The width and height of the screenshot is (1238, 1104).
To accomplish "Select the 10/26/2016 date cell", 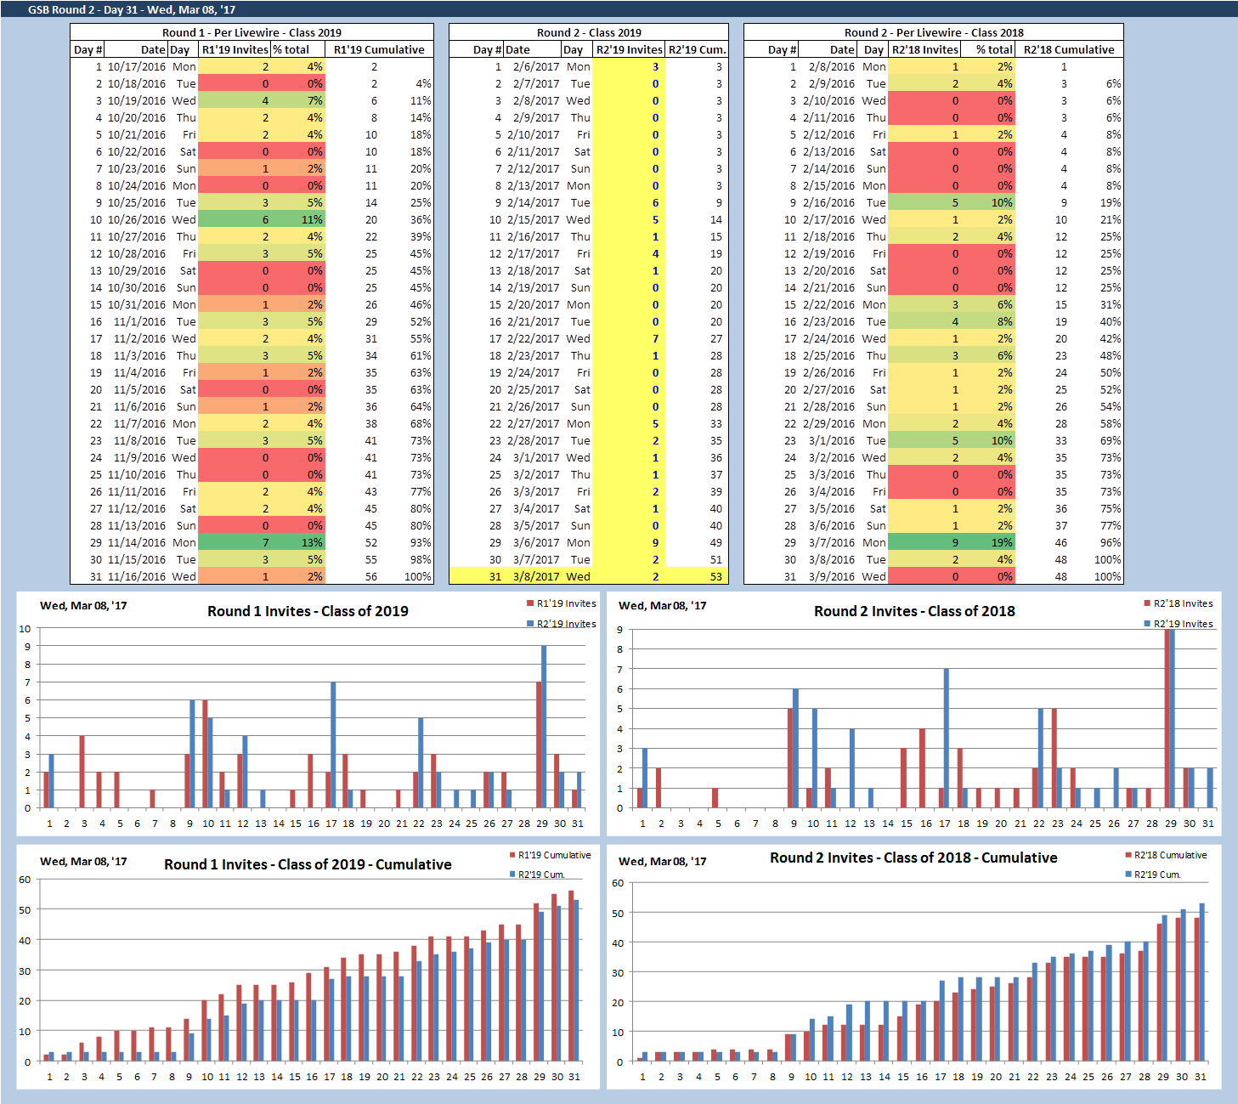I will [x=136, y=219].
